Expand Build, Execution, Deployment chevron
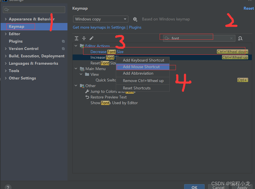 click(x=6, y=56)
